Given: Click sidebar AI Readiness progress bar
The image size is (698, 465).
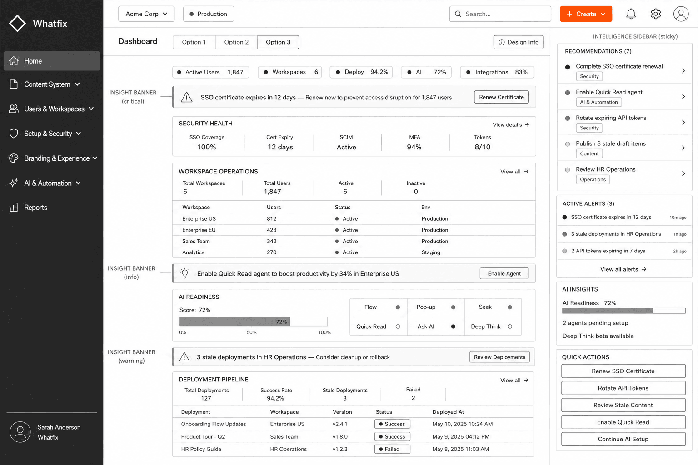Looking at the screenshot, I should click(x=623, y=311).
